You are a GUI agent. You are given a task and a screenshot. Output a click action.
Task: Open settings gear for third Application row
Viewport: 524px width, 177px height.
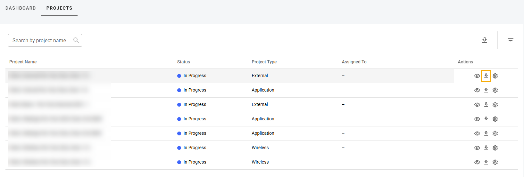(x=495, y=133)
